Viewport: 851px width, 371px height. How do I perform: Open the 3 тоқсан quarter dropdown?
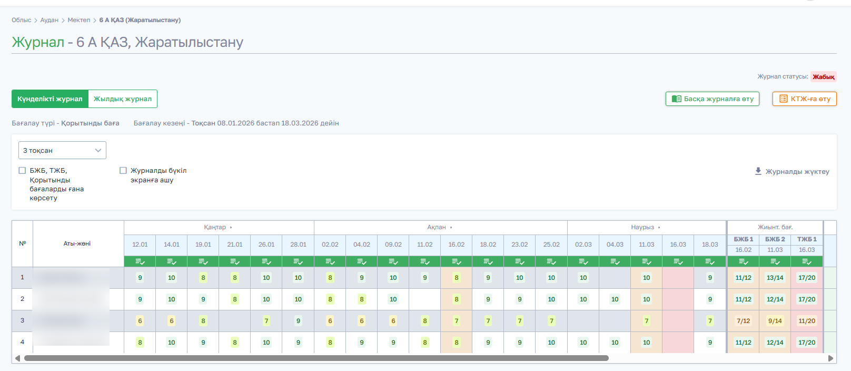[62, 150]
